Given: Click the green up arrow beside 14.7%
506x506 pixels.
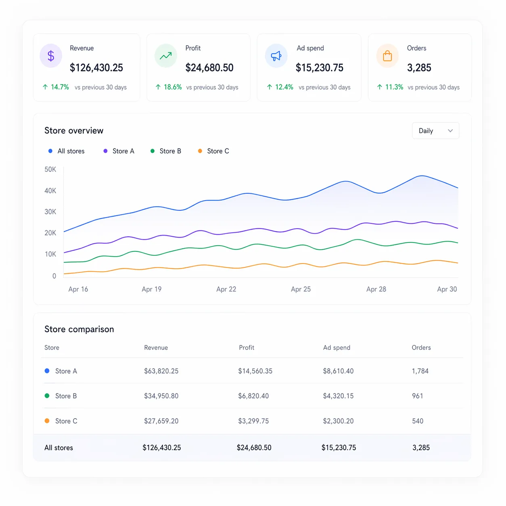Looking at the screenshot, I should (x=45, y=87).
